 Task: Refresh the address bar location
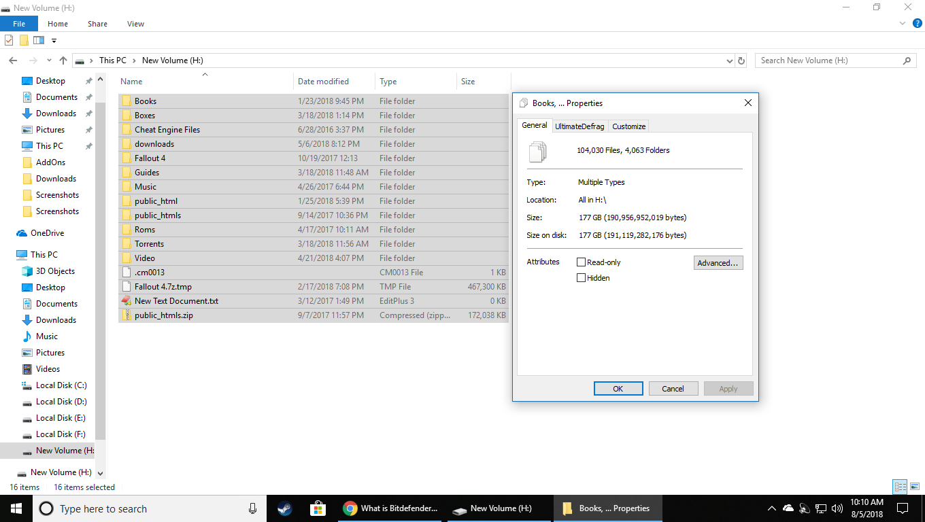(x=741, y=60)
